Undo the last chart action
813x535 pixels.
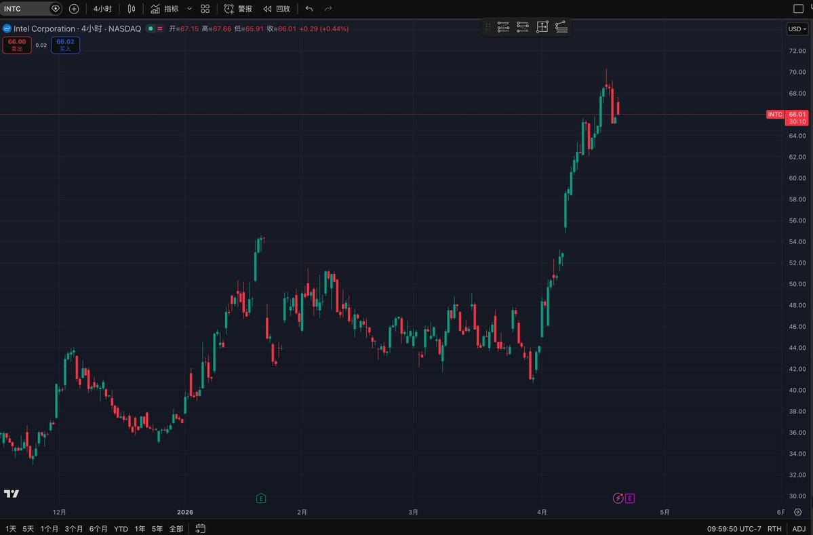309,9
